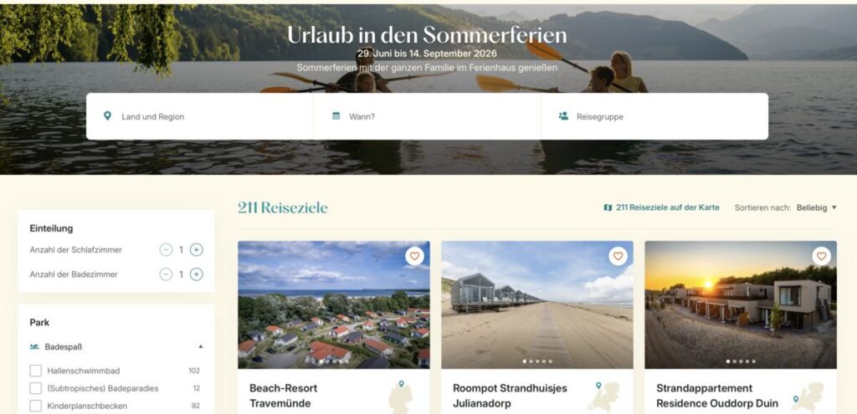Click Netherlands map icon on Julianadorp card
Viewport: 857px width, 414px height.
[603, 396]
